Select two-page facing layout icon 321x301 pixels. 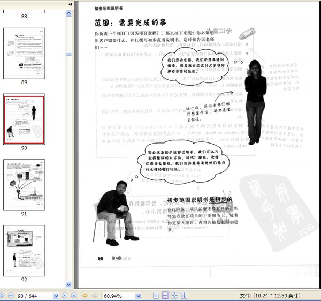(184, 296)
